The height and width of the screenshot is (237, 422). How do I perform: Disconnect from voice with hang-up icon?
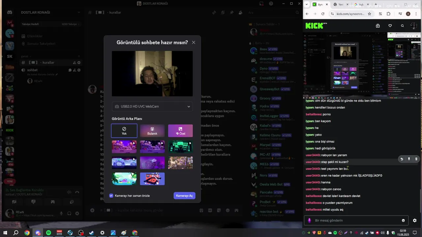coord(77,192)
